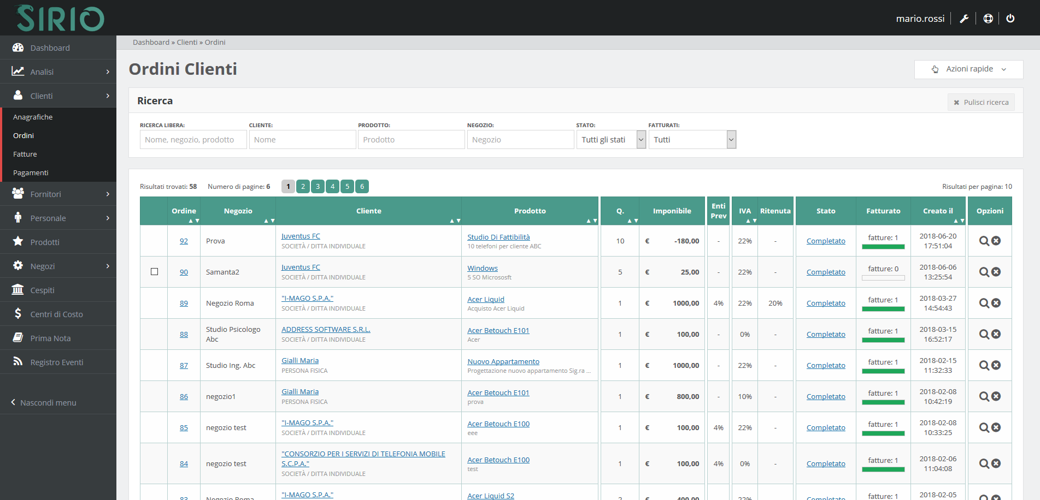
Task: Open Pagamenti submenu item
Action: [31, 172]
